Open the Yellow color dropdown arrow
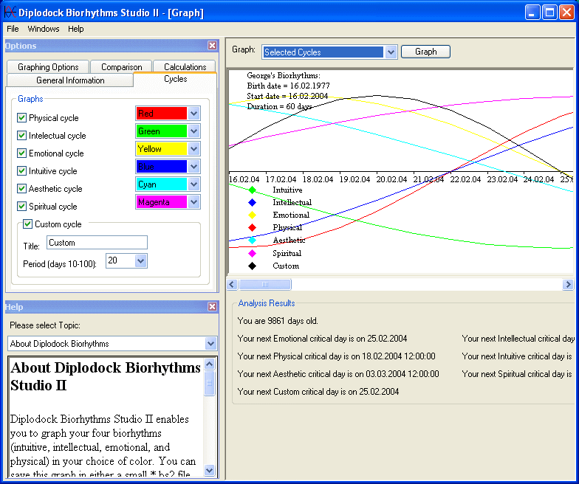 193,149
